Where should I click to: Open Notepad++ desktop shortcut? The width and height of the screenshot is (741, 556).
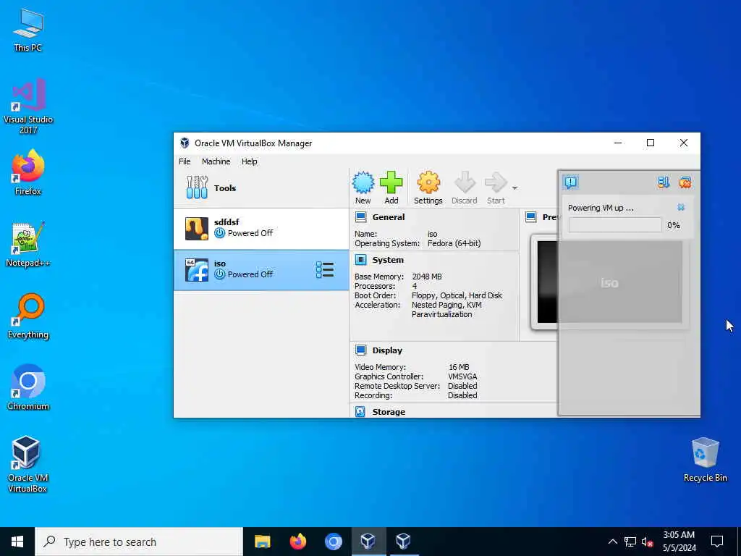pos(28,244)
